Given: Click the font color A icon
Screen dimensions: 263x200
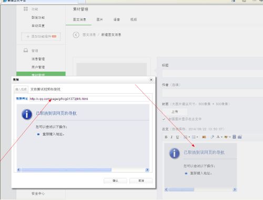Looking at the screenshot, I should (218, 137).
